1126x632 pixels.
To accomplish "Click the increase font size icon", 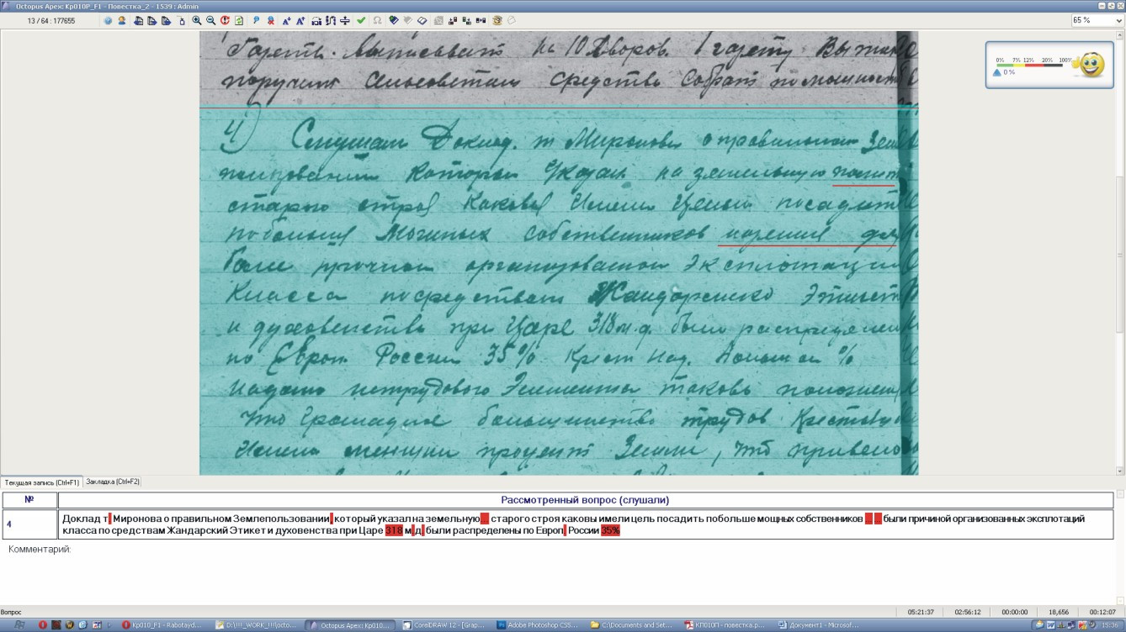I will pos(286,20).
